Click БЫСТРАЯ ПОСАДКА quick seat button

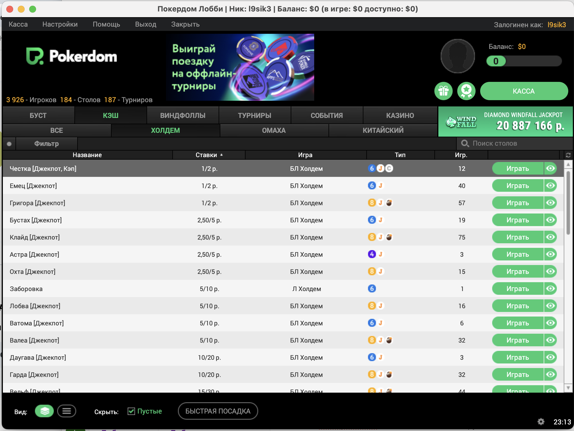218,411
